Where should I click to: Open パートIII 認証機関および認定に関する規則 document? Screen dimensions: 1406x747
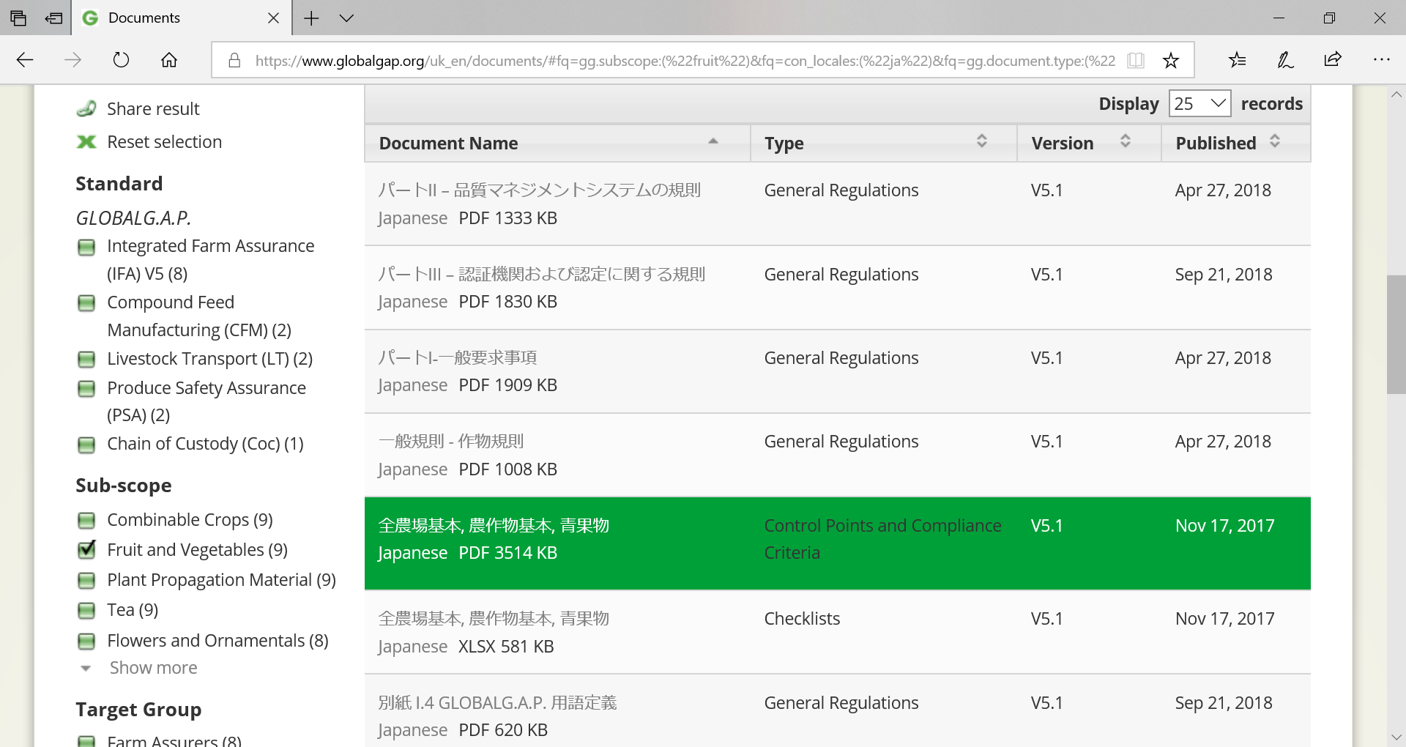point(541,275)
